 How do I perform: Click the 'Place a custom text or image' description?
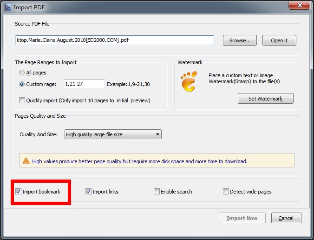pyautogui.click(x=244, y=79)
